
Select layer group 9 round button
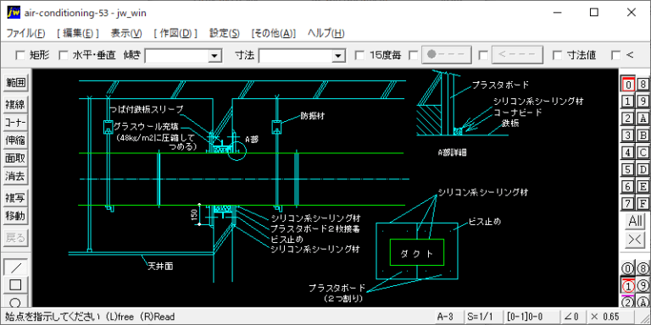(x=643, y=285)
